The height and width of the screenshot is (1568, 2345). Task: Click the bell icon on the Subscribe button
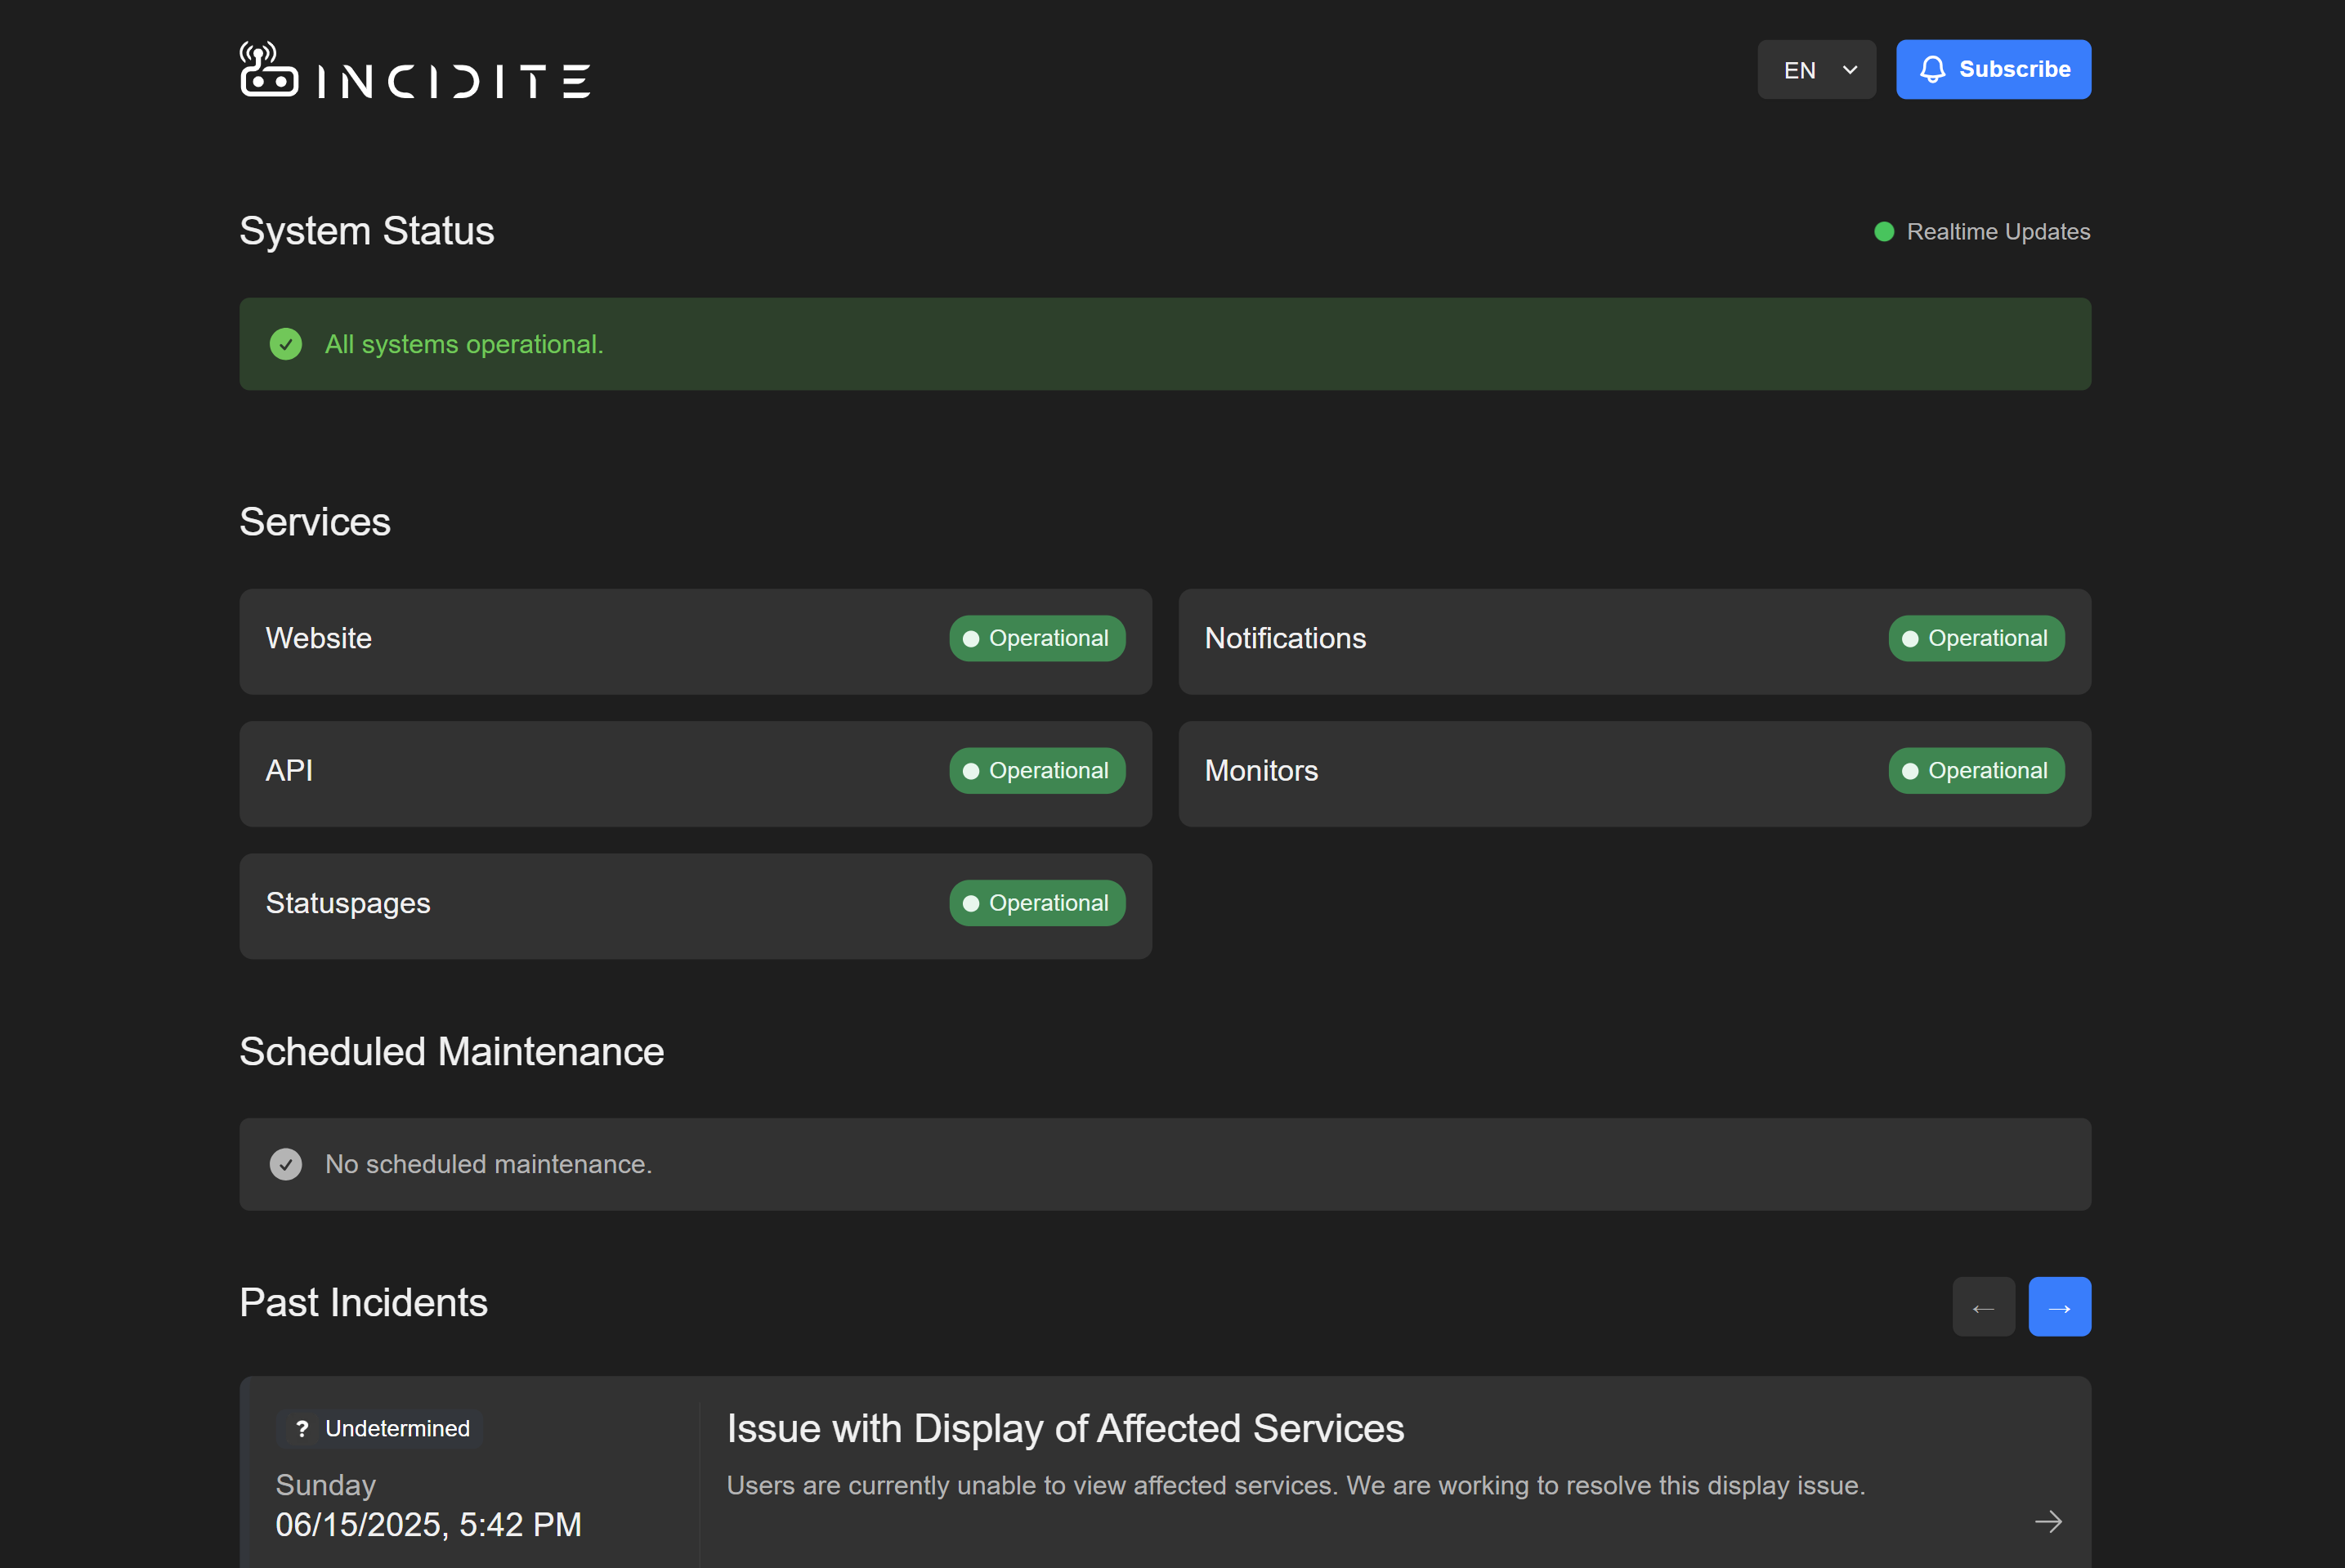pos(1933,69)
